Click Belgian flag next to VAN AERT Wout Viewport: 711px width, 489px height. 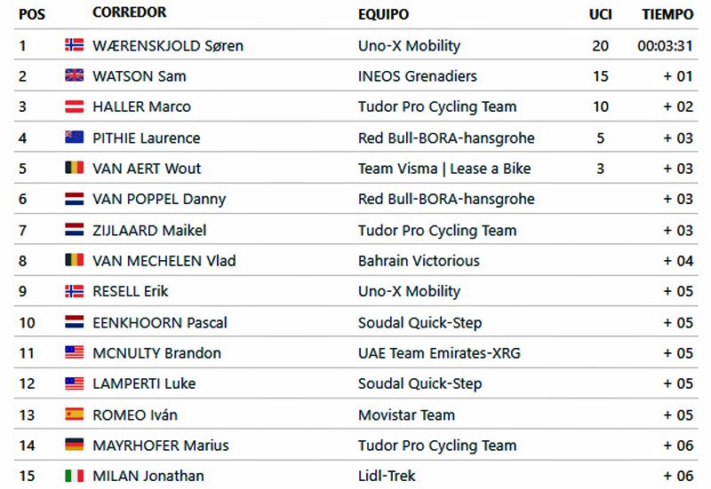pyautogui.click(x=75, y=168)
